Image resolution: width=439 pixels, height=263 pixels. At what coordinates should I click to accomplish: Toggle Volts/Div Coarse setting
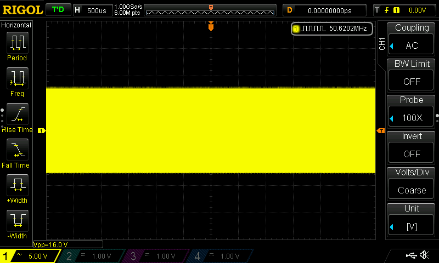tap(411, 190)
